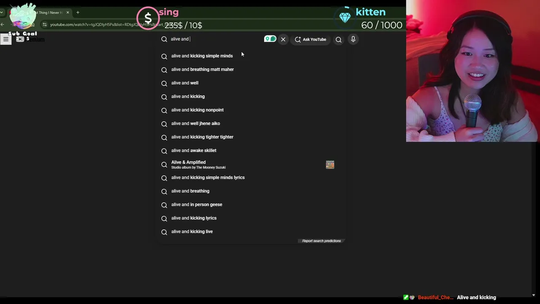View site information icon in address bar
This screenshot has height=304, width=540.
pos(45,24)
